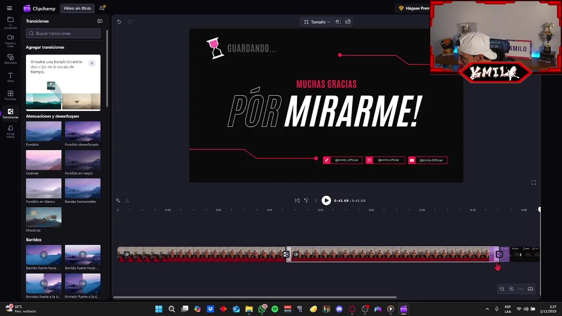Click the icon right of Tamaño
The width and height of the screenshot is (562, 316).
tap(338, 22)
